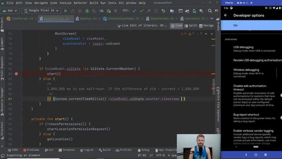Open the Build menu
Screen dimensions: 282x159
[94, 3]
